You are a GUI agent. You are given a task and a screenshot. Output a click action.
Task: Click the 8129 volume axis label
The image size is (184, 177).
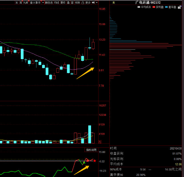102,124
